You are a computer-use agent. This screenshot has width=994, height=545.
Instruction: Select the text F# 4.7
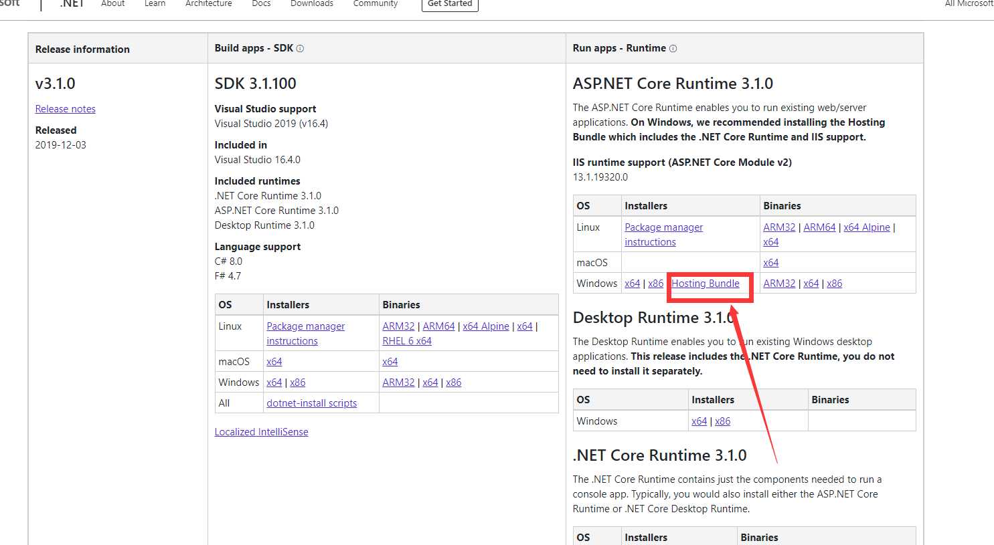tap(228, 276)
